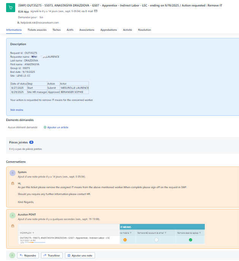Screen dimensions: 239x261
Task: Click the "First name : ANASTASIYA" line
Action: point(25,64)
